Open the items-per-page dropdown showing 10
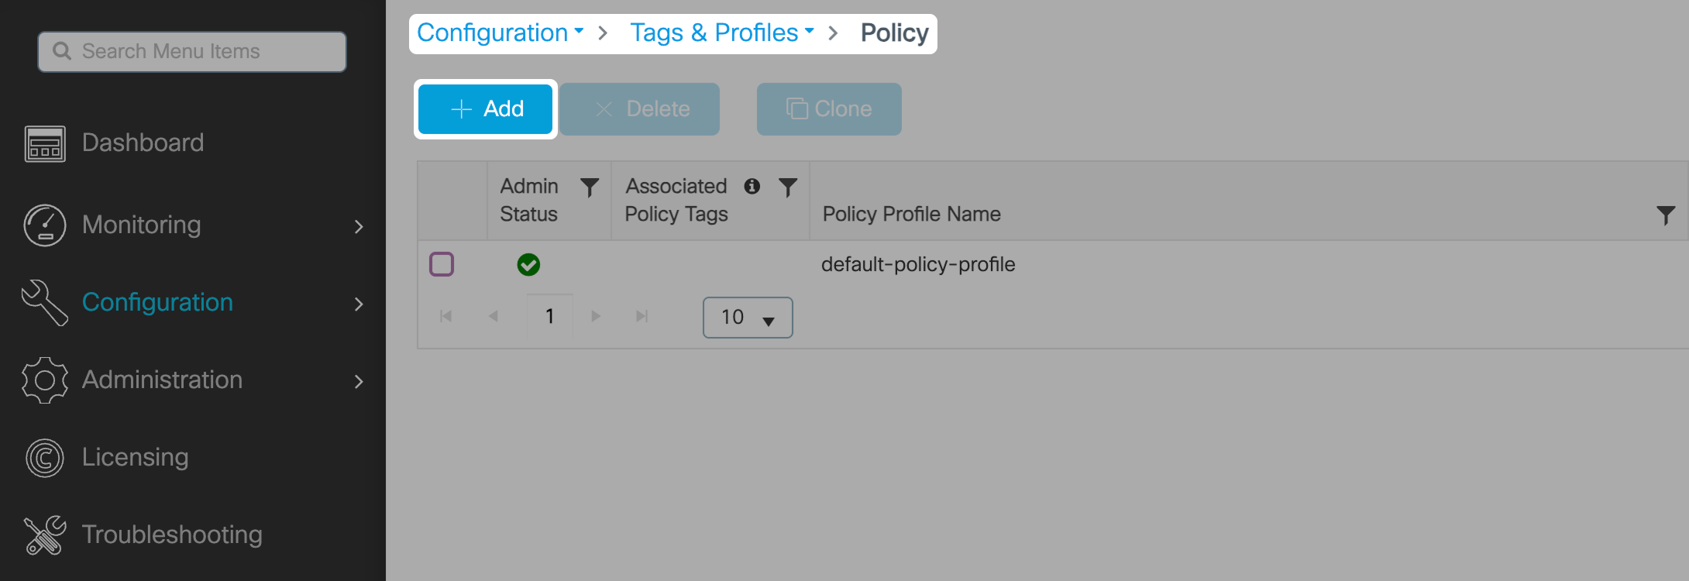 (x=748, y=318)
